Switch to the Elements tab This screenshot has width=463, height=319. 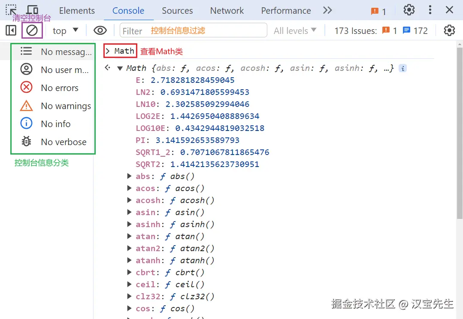[x=77, y=11]
